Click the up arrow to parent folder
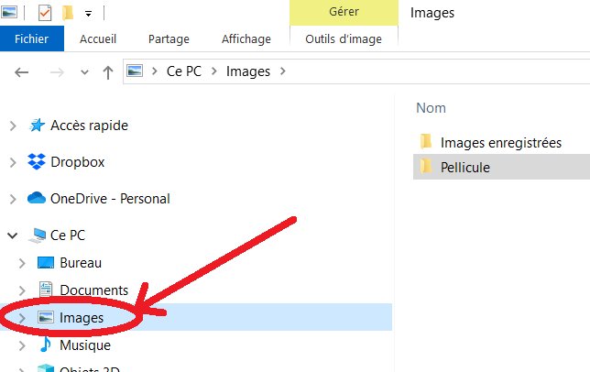The height and width of the screenshot is (372, 590). (x=108, y=72)
